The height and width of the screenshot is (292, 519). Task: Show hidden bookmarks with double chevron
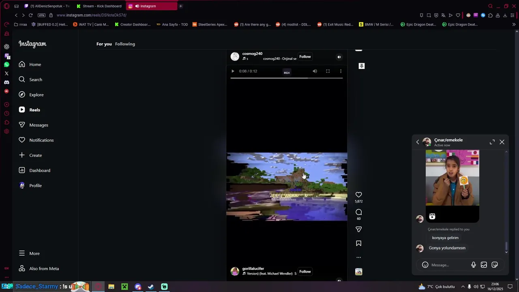point(514,24)
